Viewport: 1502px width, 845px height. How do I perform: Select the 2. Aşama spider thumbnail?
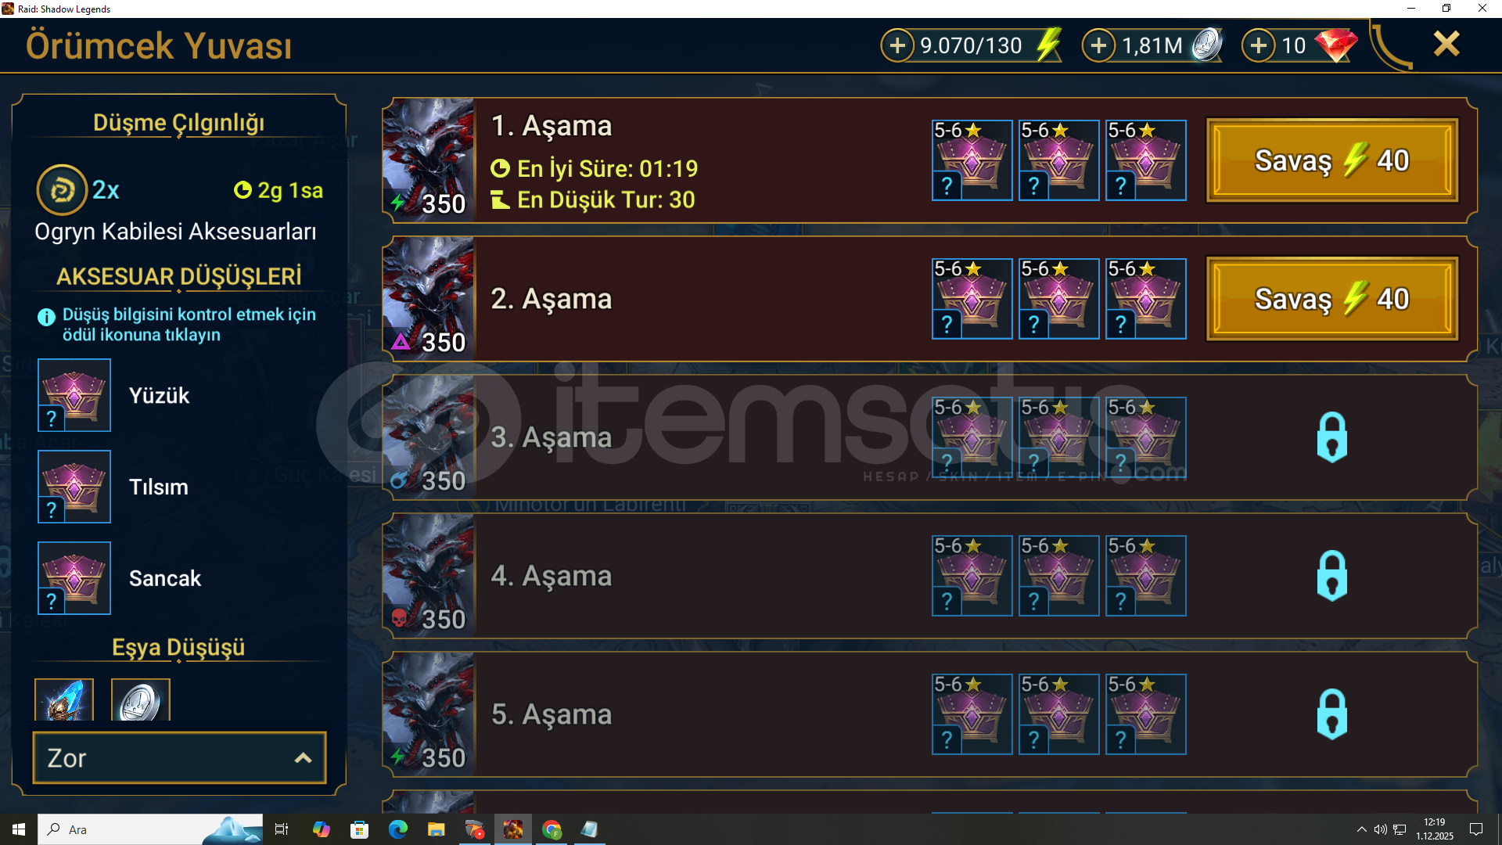pos(429,299)
